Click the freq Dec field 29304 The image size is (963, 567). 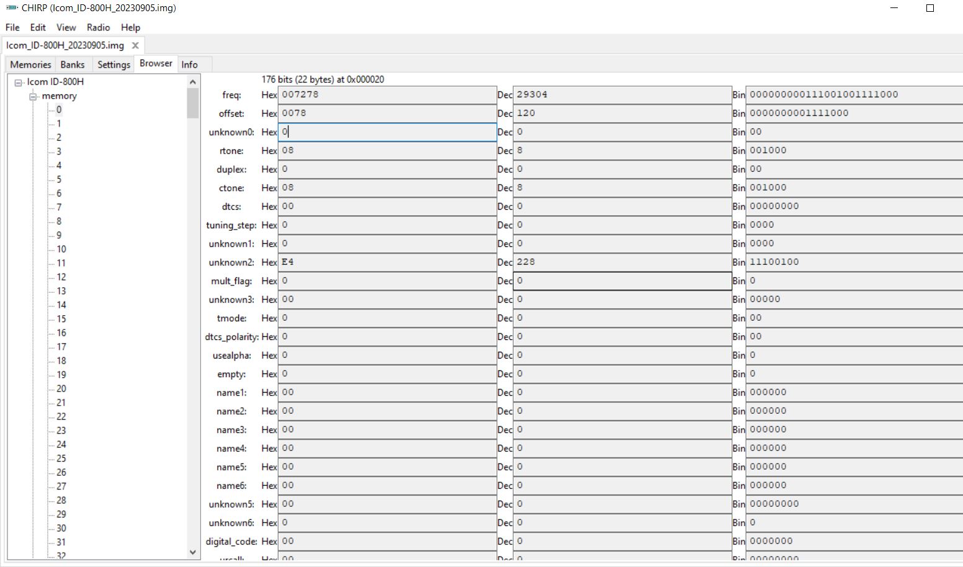click(x=622, y=95)
